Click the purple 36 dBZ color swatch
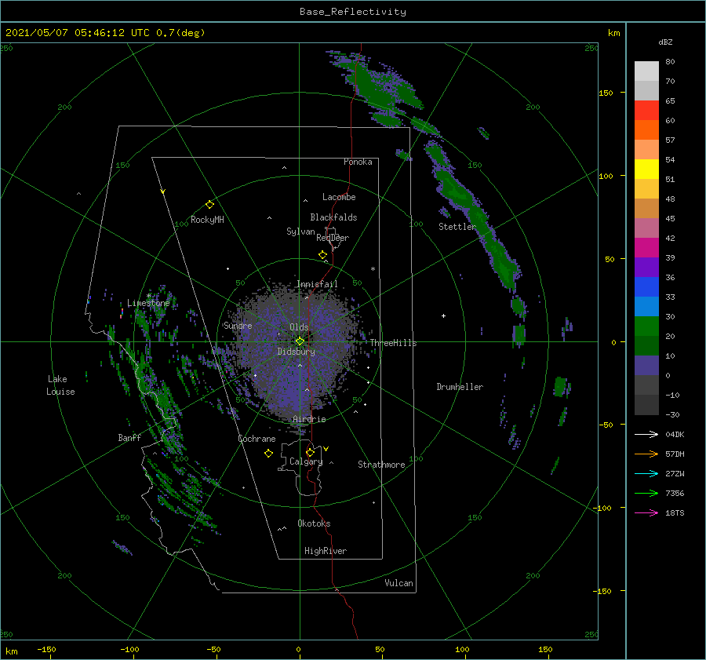This screenshot has width=706, height=660. point(646,267)
